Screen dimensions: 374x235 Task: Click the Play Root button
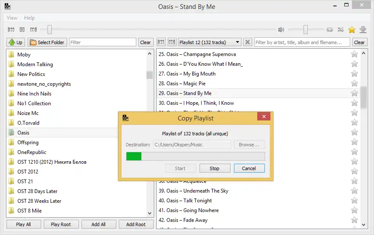coord(61,224)
